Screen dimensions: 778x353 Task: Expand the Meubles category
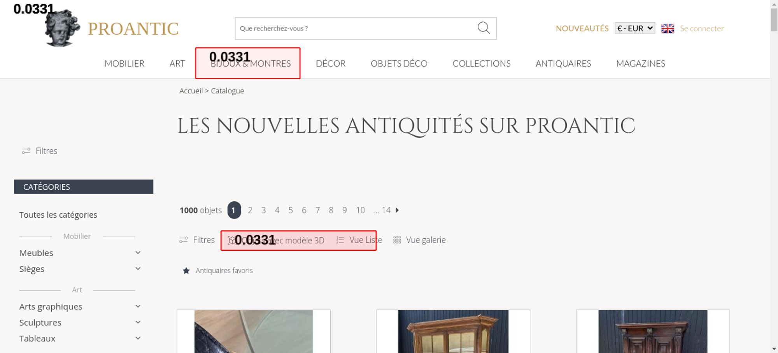tap(138, 253)
